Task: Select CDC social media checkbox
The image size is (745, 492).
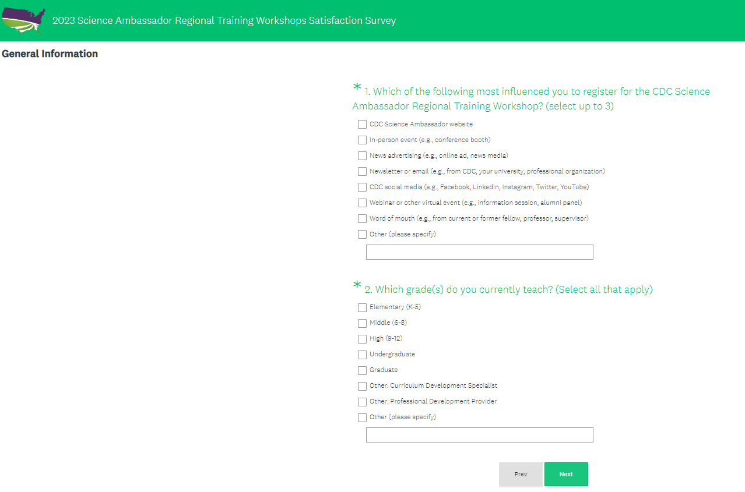Action: click(362, 187)
